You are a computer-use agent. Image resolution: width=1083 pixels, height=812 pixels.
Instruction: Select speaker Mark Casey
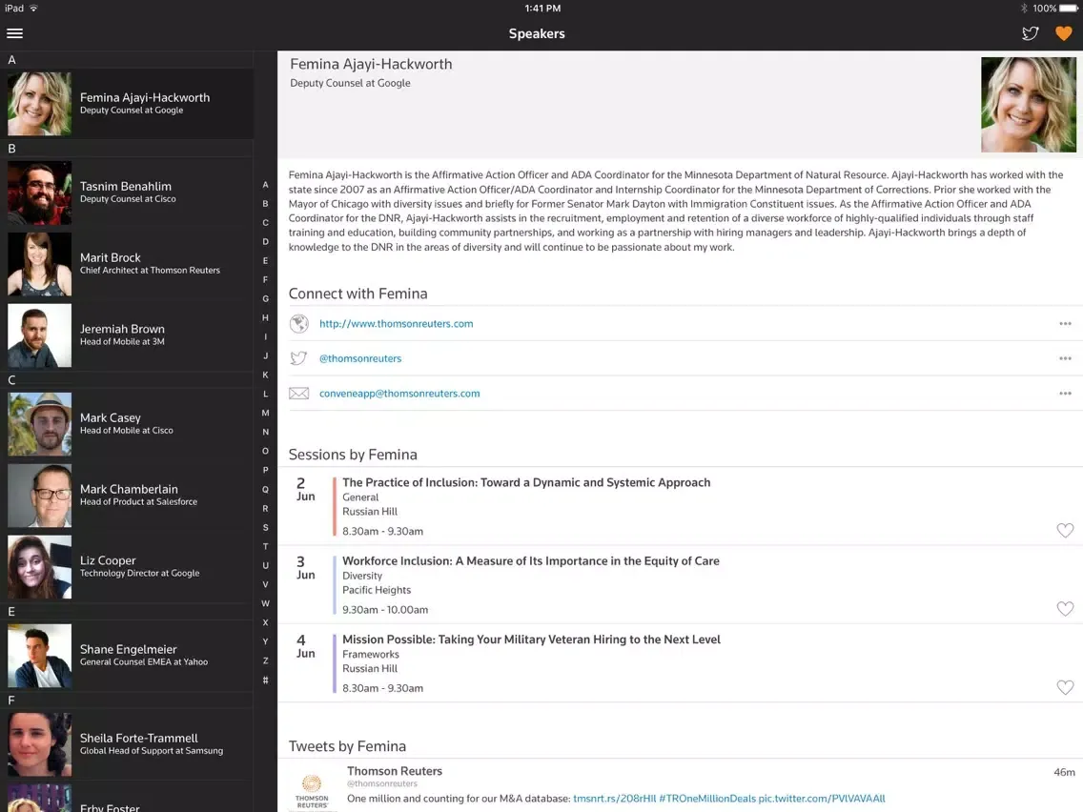tap(127, 424)
